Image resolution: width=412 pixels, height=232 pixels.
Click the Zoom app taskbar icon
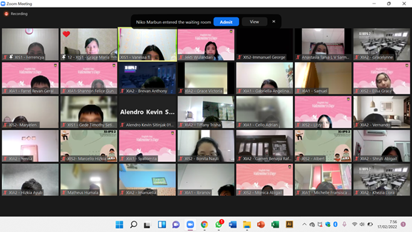[190, 224]
